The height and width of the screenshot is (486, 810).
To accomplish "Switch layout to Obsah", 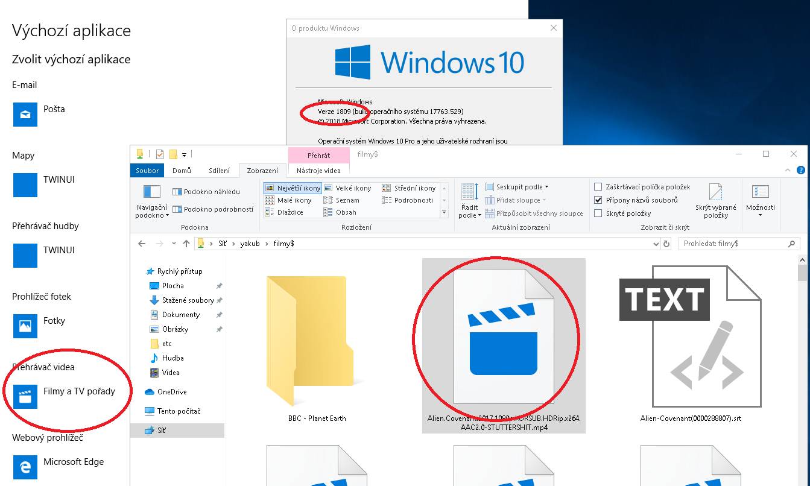I will [x=340, y=212].
